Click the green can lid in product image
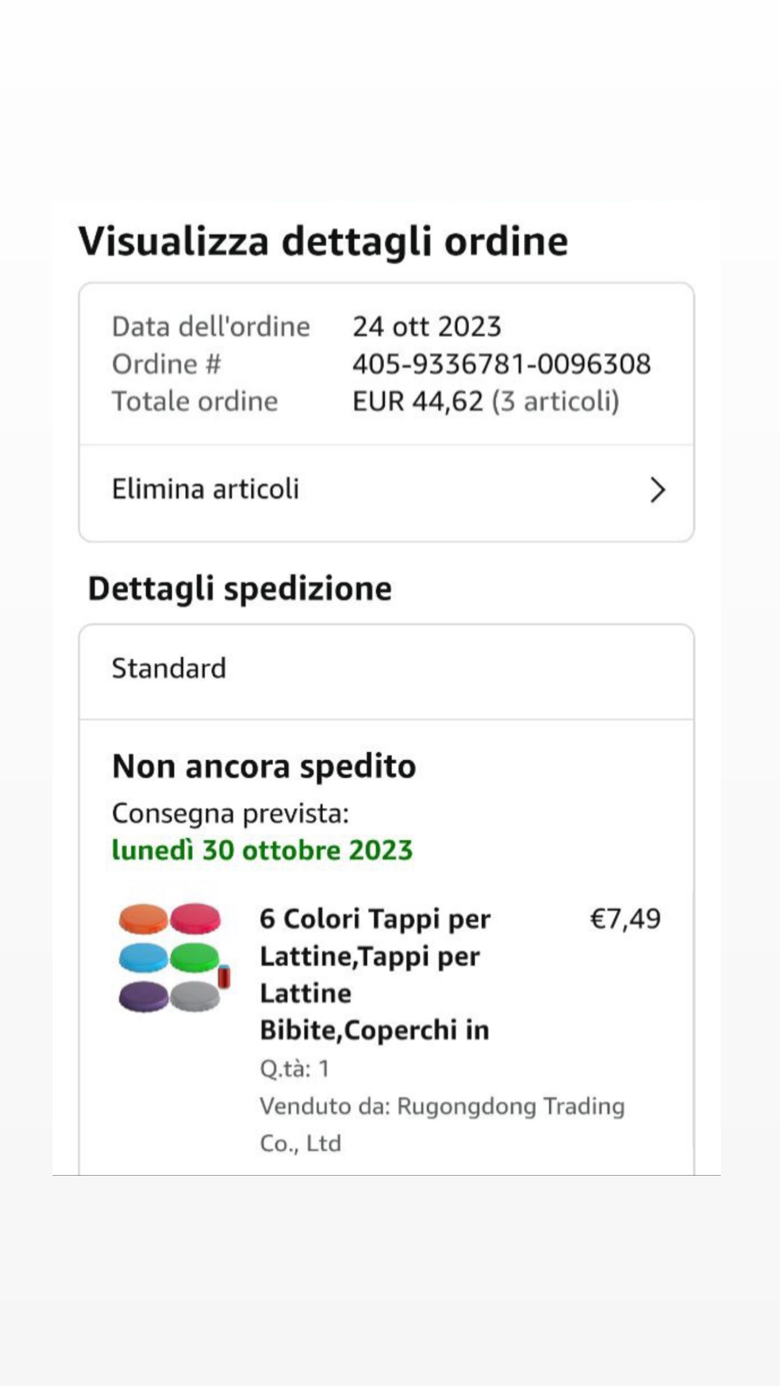The height and width of the screenshot is (1386, 780). 194,957
